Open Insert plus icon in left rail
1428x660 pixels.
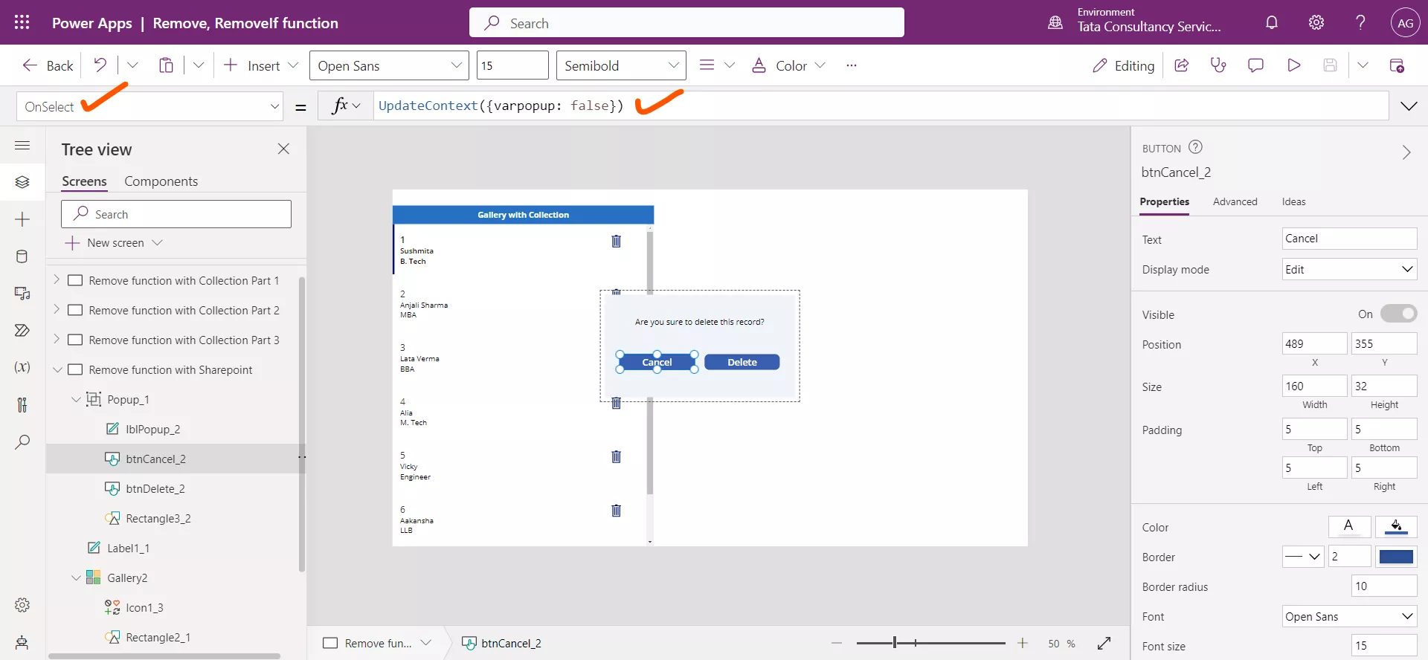22,219
